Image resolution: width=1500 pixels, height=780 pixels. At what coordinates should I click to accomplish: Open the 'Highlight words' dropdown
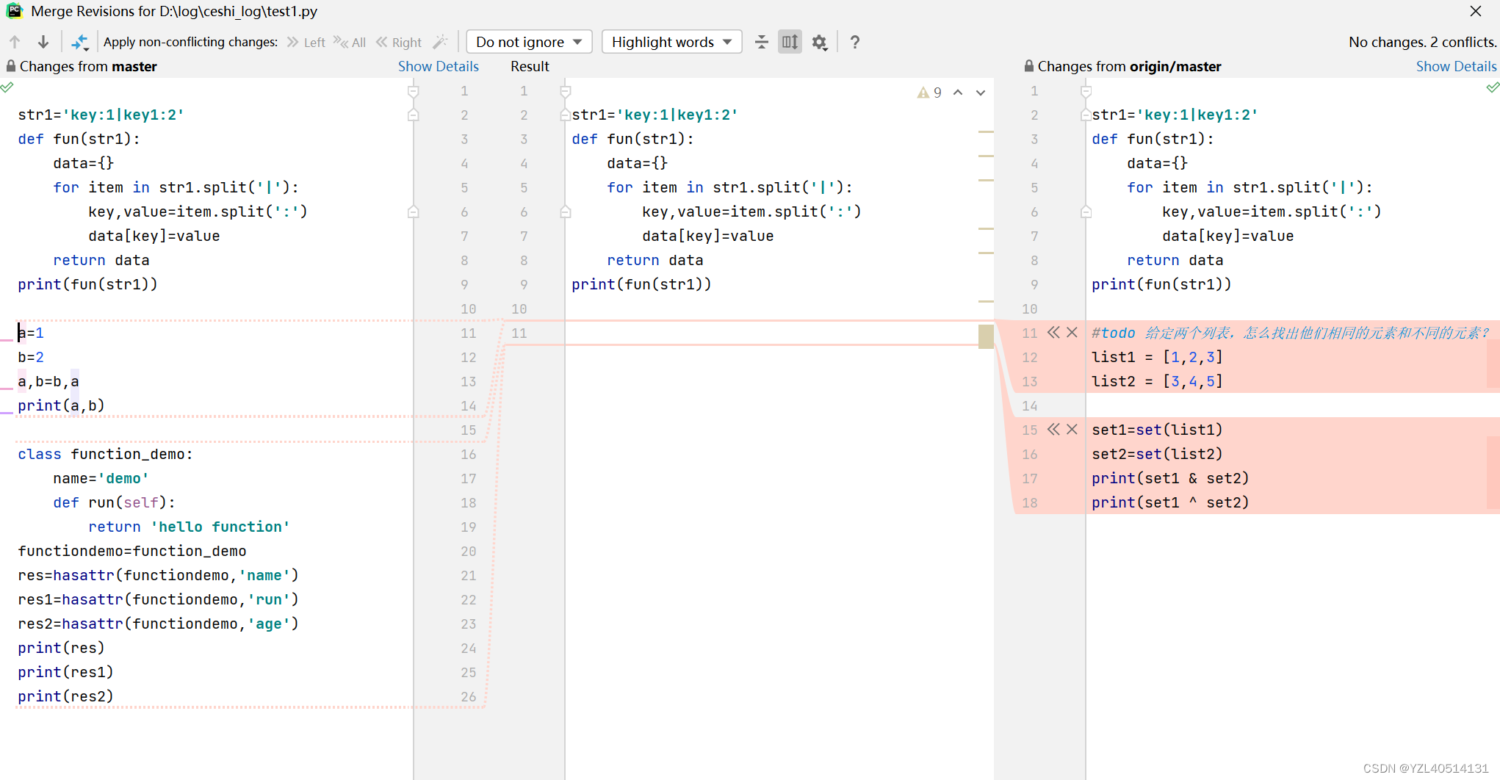coord(671,42)
